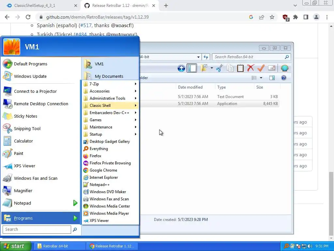Screen dimensions: 334x251
Task: Open Classic Shell settings shell icon
Action: [x=284, y=68]
